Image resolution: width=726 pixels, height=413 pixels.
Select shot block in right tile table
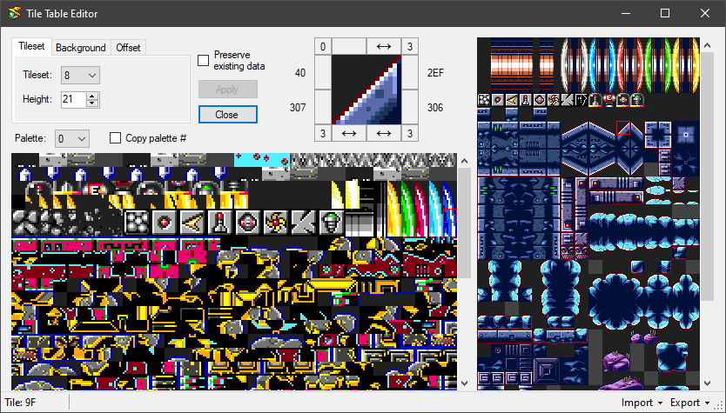tap(498, 100)
